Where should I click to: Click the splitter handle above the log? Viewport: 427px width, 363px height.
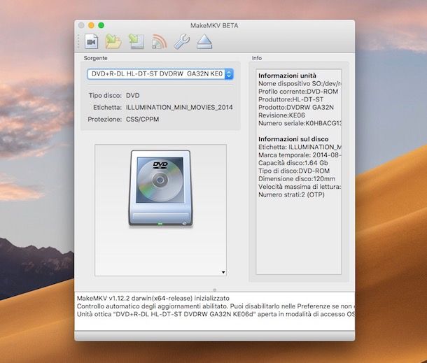215,290
